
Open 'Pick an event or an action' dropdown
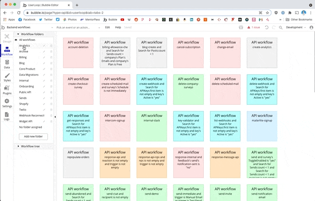78,28
